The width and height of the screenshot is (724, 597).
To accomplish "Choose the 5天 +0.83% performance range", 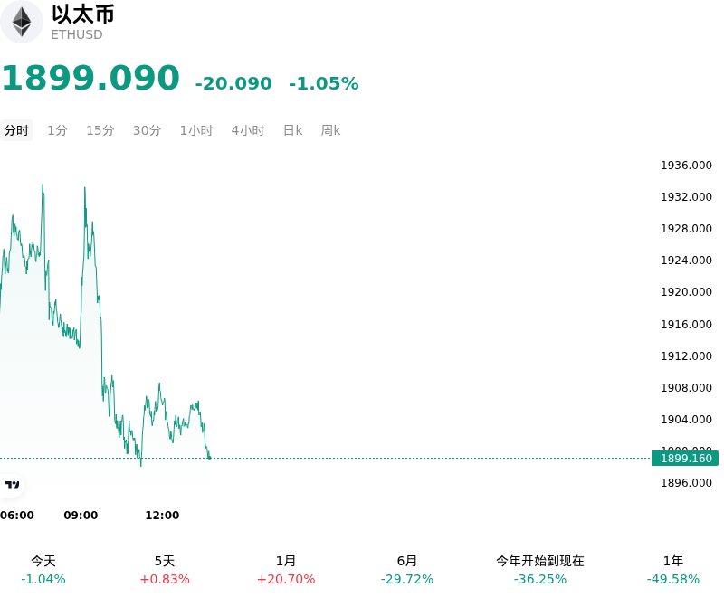I will coord(165,570).
